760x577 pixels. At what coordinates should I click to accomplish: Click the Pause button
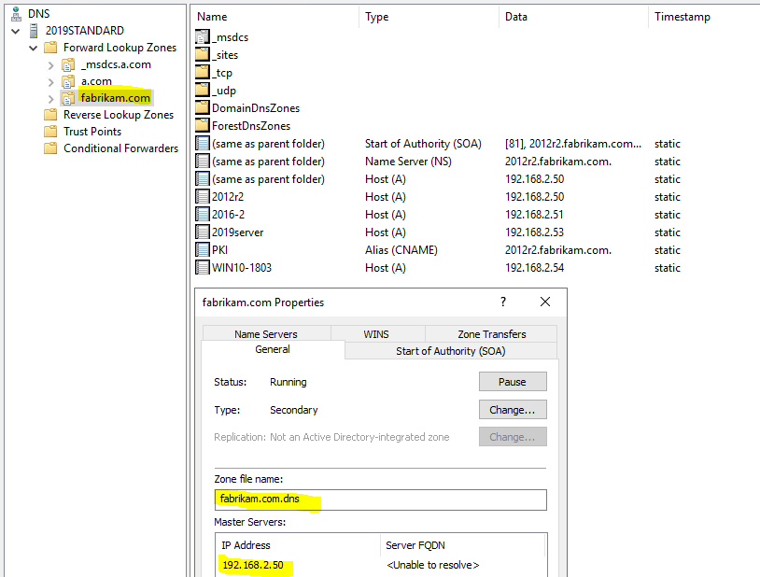[x=513, y=382]
